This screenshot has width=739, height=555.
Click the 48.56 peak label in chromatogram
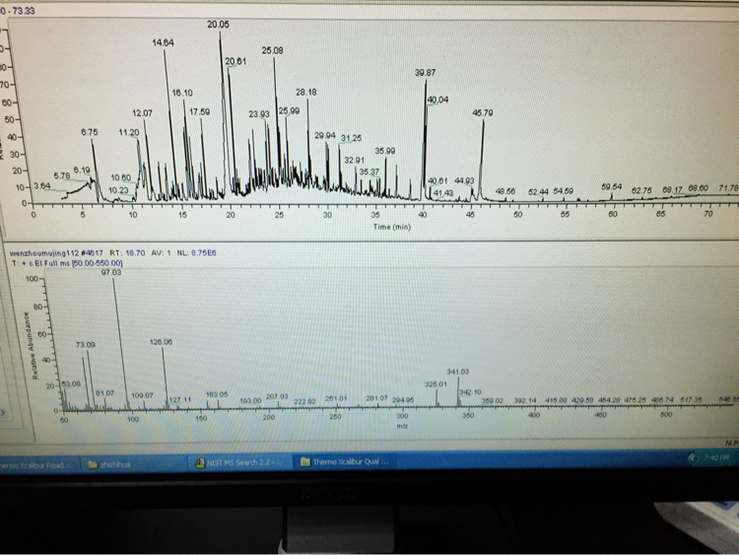[x=505, y=191]
